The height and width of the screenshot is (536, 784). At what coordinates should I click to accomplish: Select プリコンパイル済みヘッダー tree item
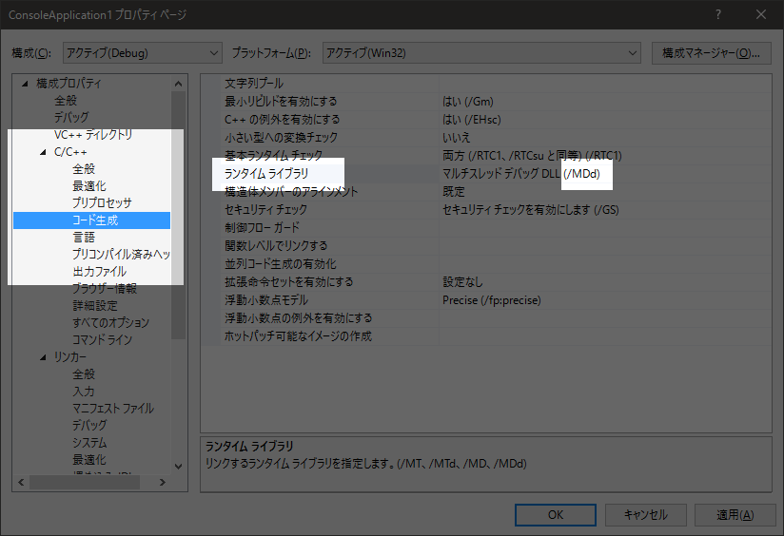121,255
